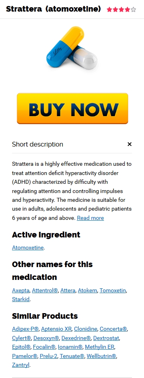The height and width of the screenshot is (378, 144).
Task: Open the Starkid link
Action: click(x=21, y=300)
